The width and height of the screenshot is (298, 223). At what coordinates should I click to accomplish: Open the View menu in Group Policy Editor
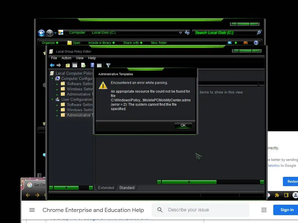[x=80, y=58]
